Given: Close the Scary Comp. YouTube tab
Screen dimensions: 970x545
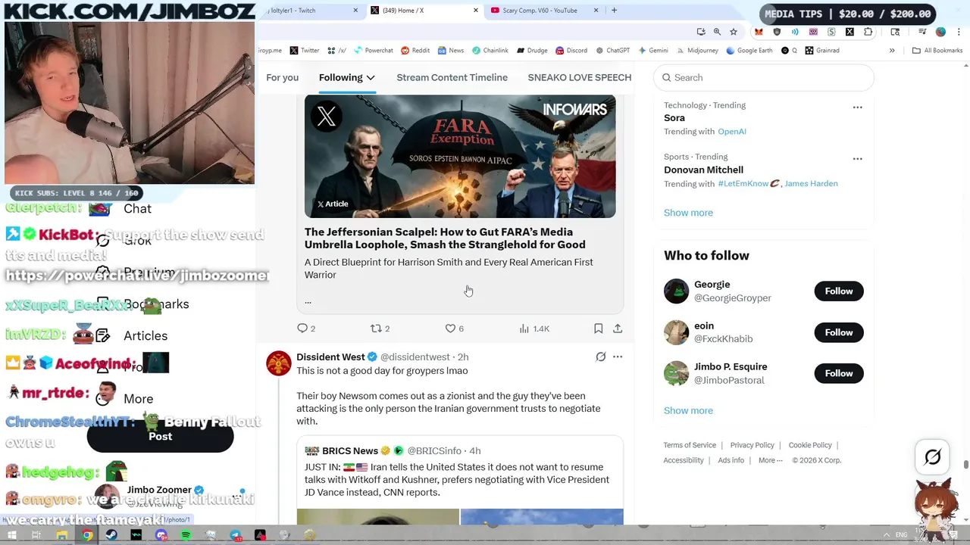Looking at the screenshot, I should click(596, 11).
